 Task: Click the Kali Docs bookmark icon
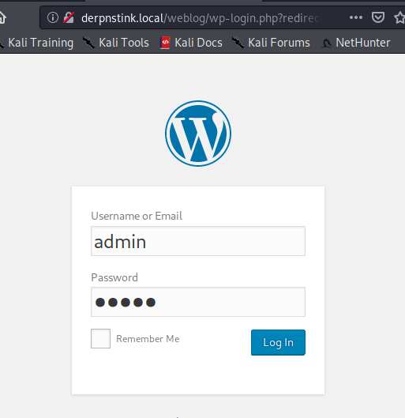pyautogui.click(x=165, y=43)
